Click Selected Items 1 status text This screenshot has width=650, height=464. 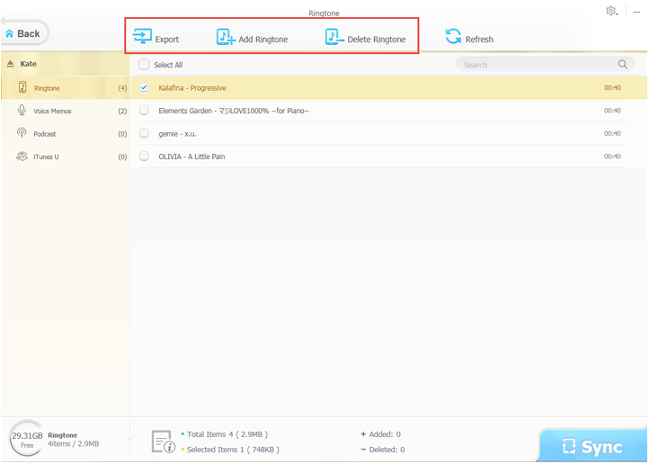(x=233, y=449)
